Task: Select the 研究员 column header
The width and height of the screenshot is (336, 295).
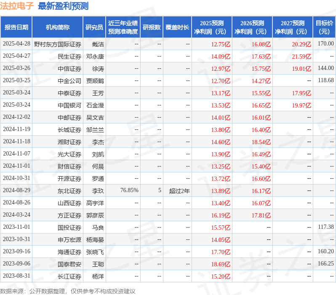Action: (x=94, y=27)
